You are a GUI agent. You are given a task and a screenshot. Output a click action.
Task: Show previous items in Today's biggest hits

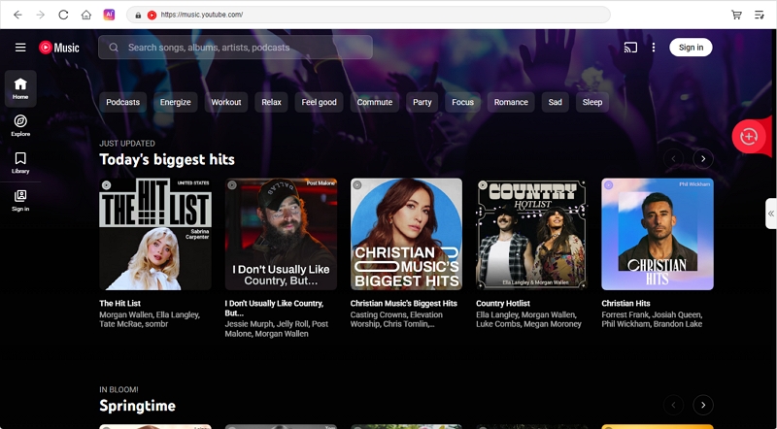point(673,159)
